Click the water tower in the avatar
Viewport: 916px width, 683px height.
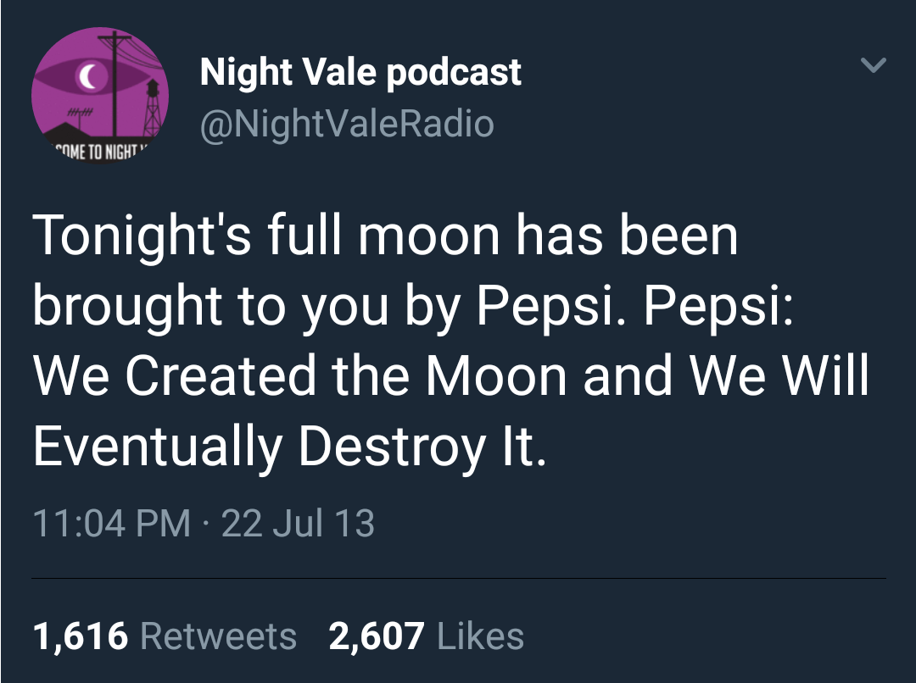153,95
